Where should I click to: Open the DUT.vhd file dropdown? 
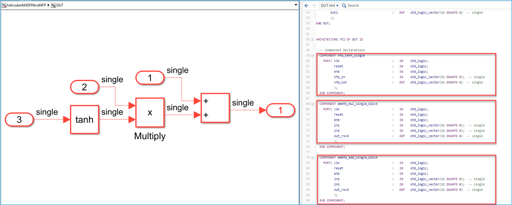(x=330, y=5)
